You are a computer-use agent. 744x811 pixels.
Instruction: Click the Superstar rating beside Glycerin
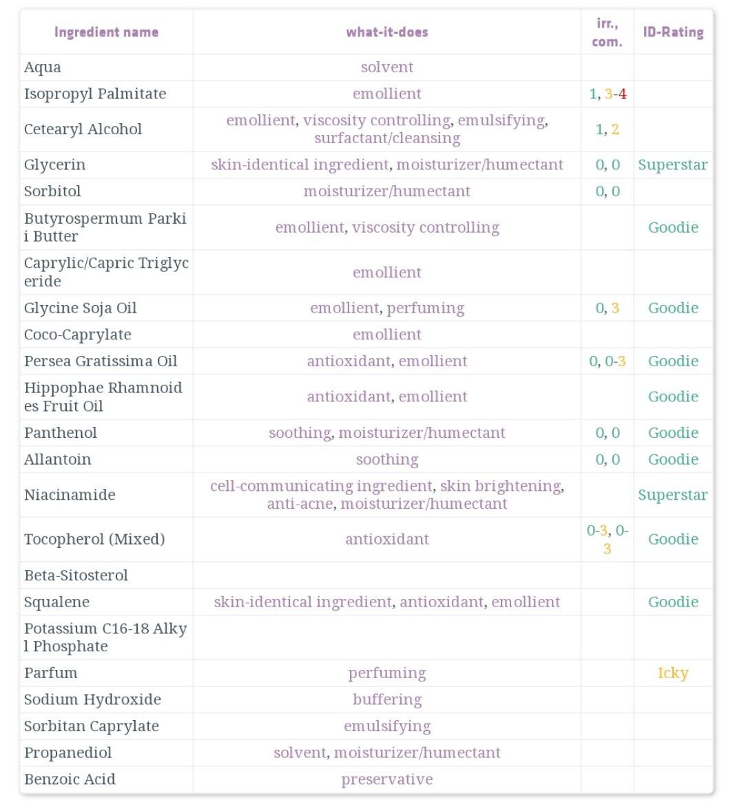coord(672,165)
